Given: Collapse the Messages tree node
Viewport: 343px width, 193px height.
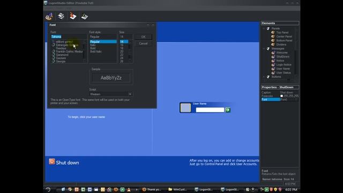Looking at the screenshot, I should tap(264, 49).
